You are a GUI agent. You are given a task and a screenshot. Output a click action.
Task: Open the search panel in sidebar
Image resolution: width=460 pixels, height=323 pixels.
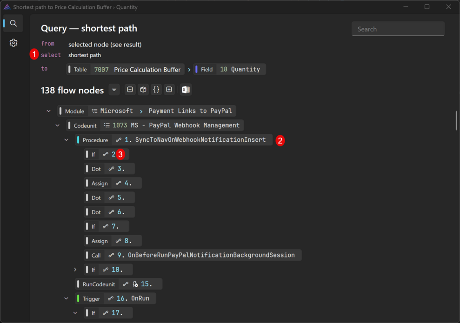click(x=13, y=23)
